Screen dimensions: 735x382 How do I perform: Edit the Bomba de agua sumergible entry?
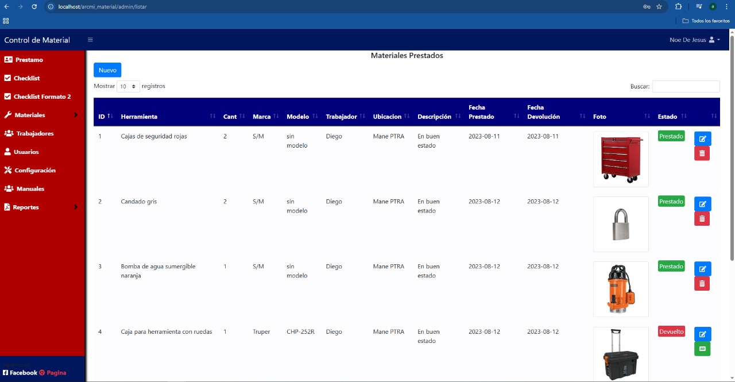702,269
